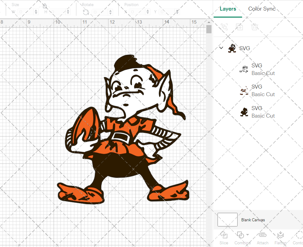Click the Contour tool icon
The width and height of the screenshot is (303, 247).
pos(299,235)
